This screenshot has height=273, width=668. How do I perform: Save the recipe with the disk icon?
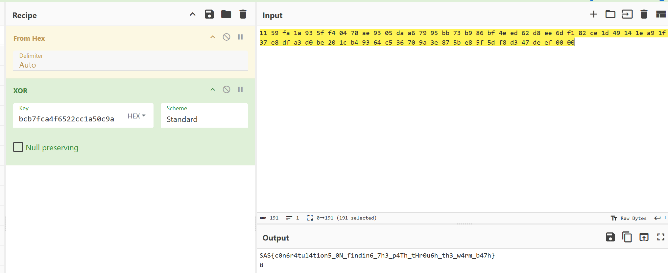click(x=209, y=14)
